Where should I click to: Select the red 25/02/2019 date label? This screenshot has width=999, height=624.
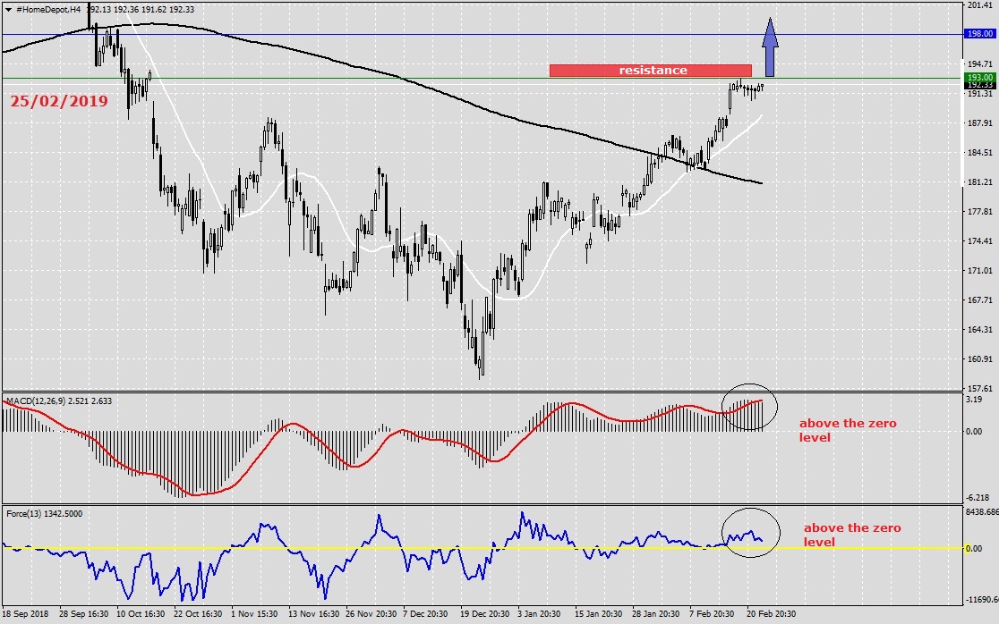point(59,102)
